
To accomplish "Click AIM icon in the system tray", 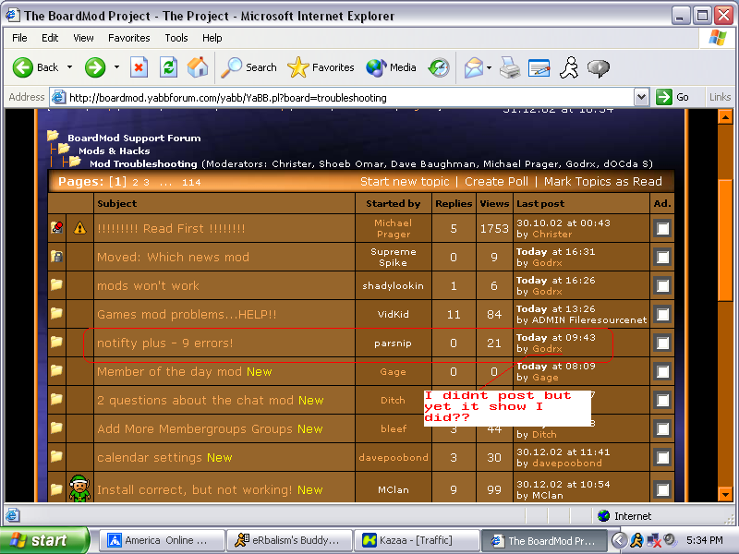I will pos(636,540).
